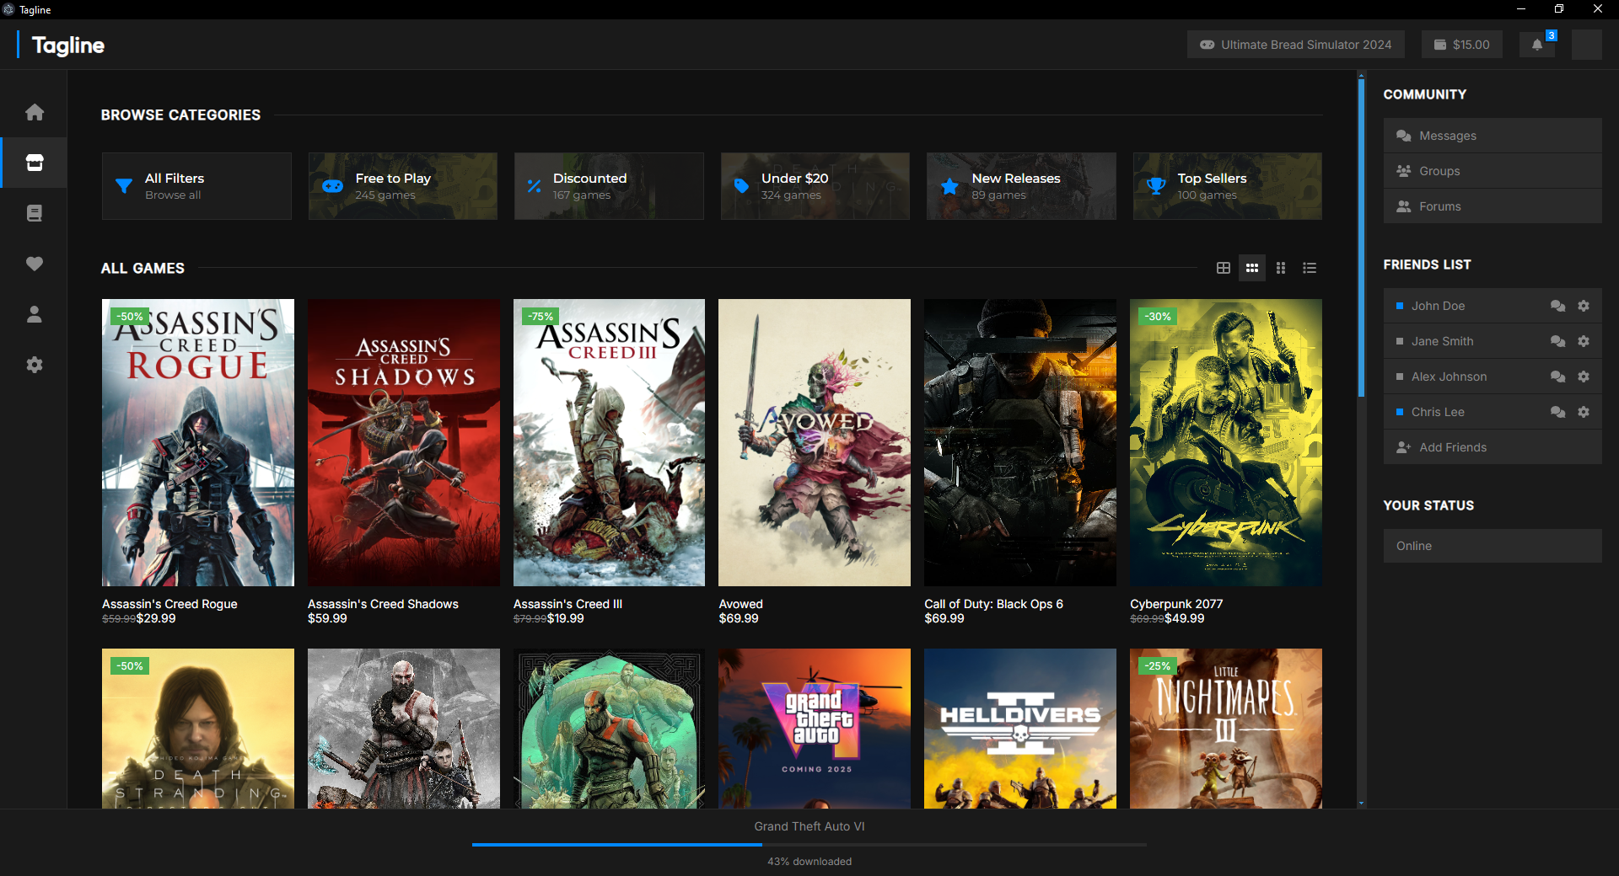The height and width of the screenshot is (876, 1619).
Task: Open Groups in Community
Action: pyautogui.click(x=1493, y=171)
